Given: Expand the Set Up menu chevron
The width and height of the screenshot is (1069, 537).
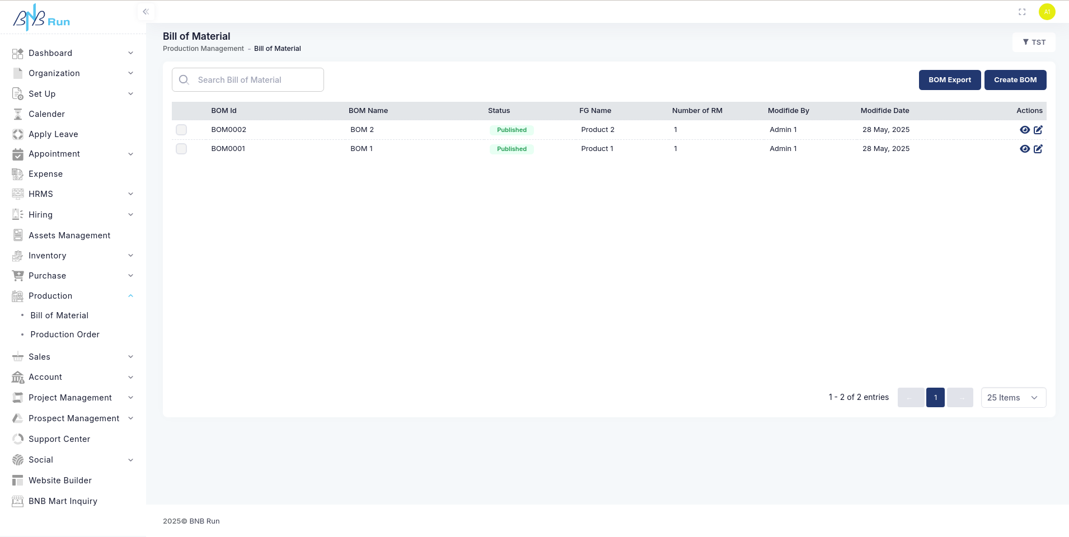Looking at the screenshot, I should [x=130, y=94].
